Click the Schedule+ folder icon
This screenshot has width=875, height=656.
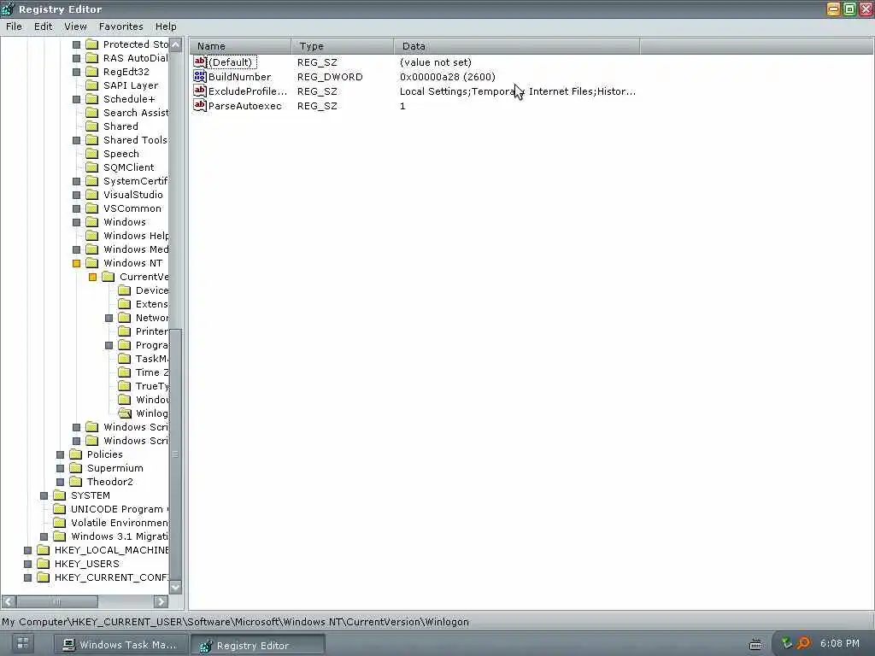(x=92, y=99)
